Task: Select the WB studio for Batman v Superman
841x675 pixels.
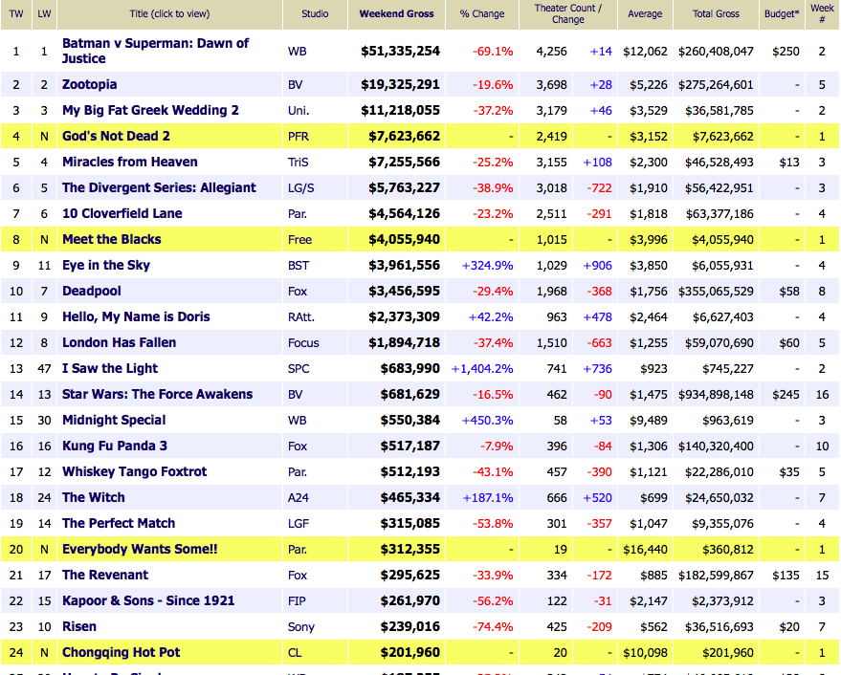Action: point(298,52)
